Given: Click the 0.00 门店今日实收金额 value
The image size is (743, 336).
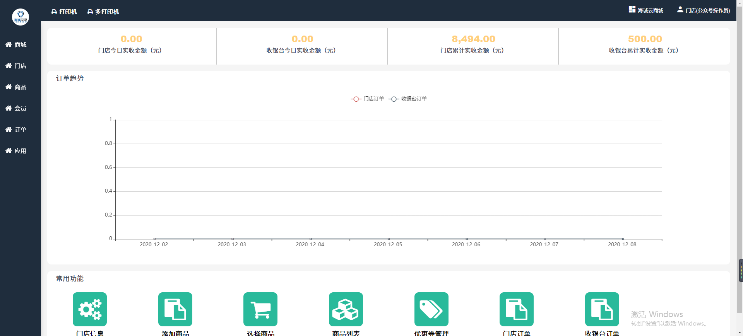Looking at the screenshot, I should [x=132, y=39].
